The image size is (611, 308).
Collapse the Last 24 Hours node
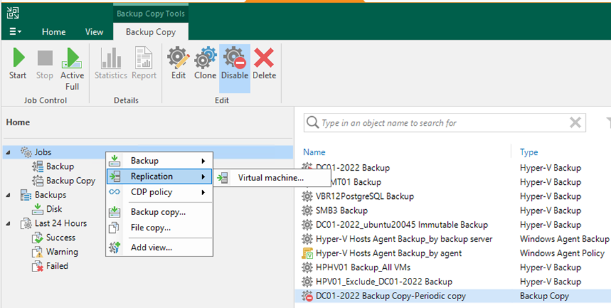point(8,223)
